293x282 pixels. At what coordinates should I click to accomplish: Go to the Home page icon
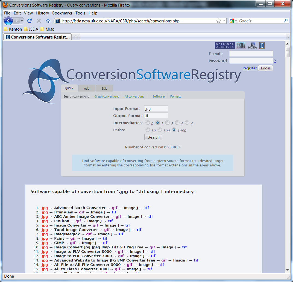[48, 21]
